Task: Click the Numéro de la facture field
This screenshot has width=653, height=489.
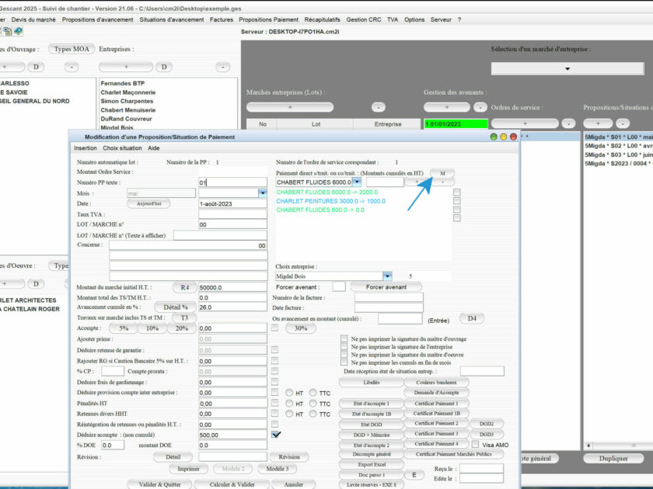Action: (x=389, y=297)
